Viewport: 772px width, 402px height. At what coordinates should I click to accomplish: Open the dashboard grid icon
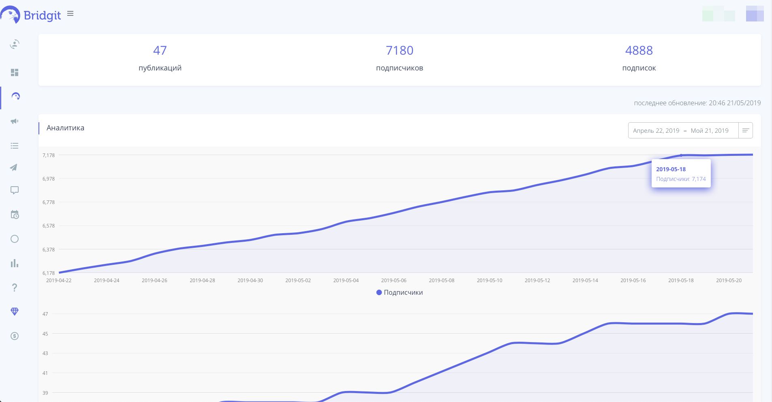15,72
